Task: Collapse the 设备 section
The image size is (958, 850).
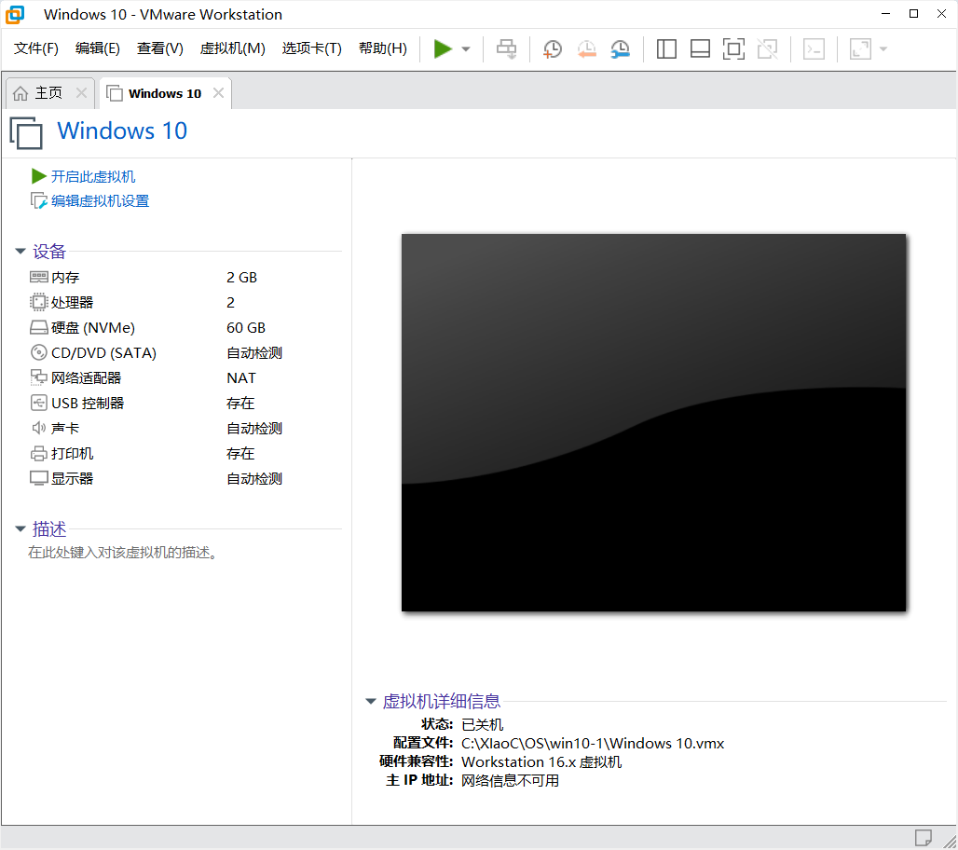Action: tap(21, 251)
